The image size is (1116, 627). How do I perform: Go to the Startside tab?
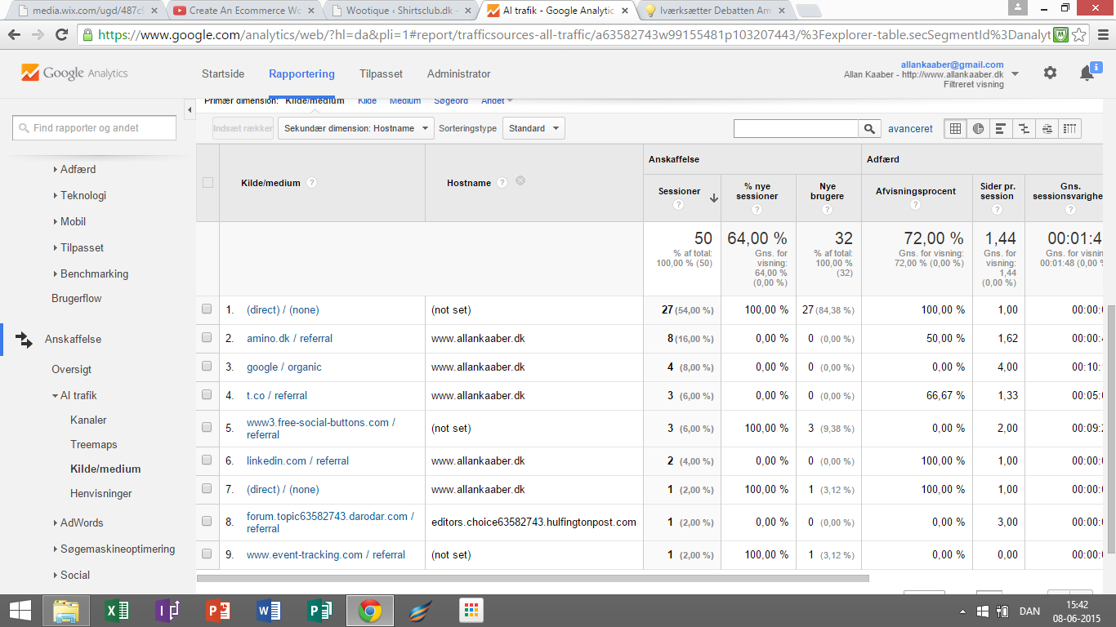pos(223,73)
